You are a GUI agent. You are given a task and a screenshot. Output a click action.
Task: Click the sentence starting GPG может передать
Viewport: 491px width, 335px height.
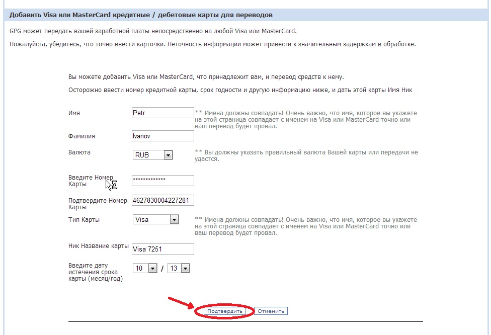pyautogui.click(x=153, y=31)
